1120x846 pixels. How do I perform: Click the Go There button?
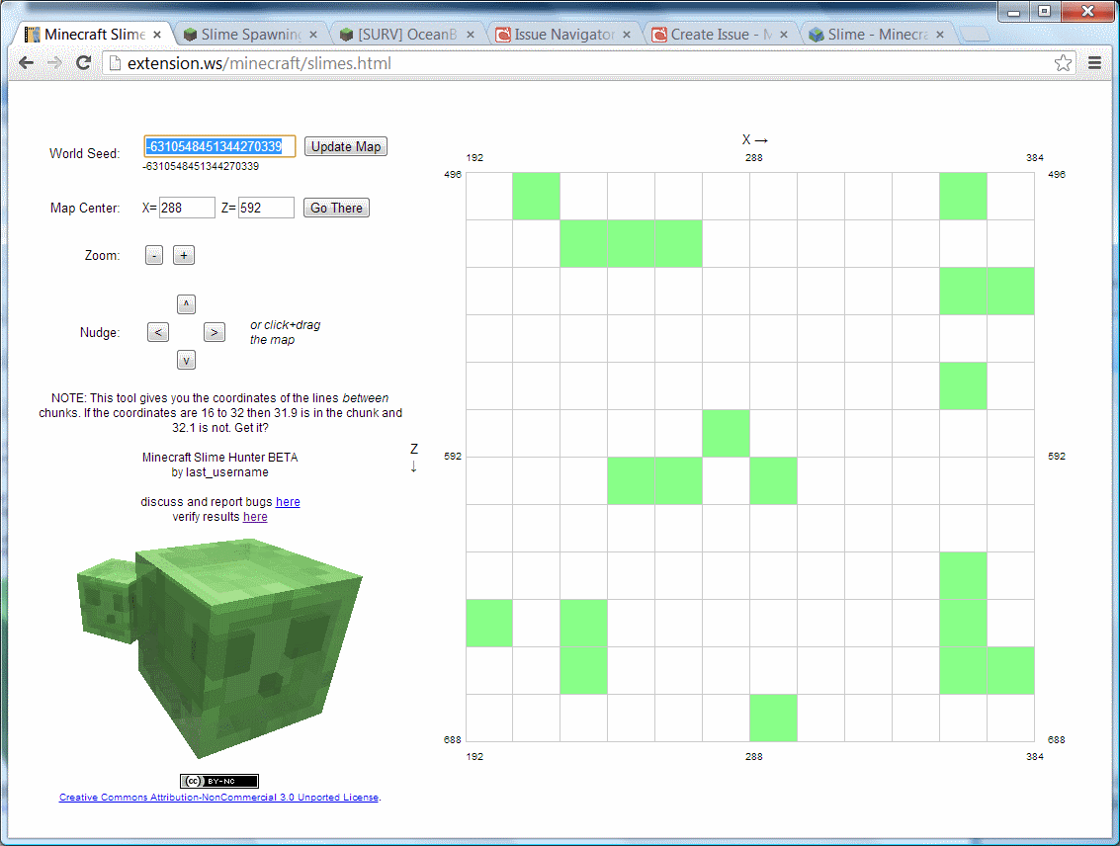pos(336,208)
